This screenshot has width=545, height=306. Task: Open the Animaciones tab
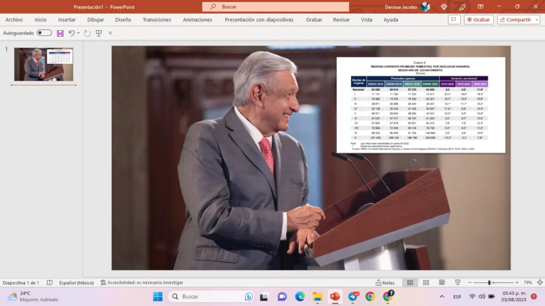[197, 20]
